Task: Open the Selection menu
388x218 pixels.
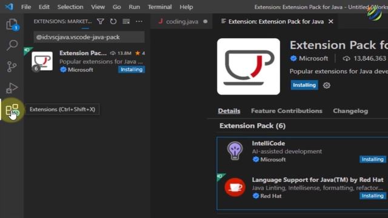Action: (70, 7)
